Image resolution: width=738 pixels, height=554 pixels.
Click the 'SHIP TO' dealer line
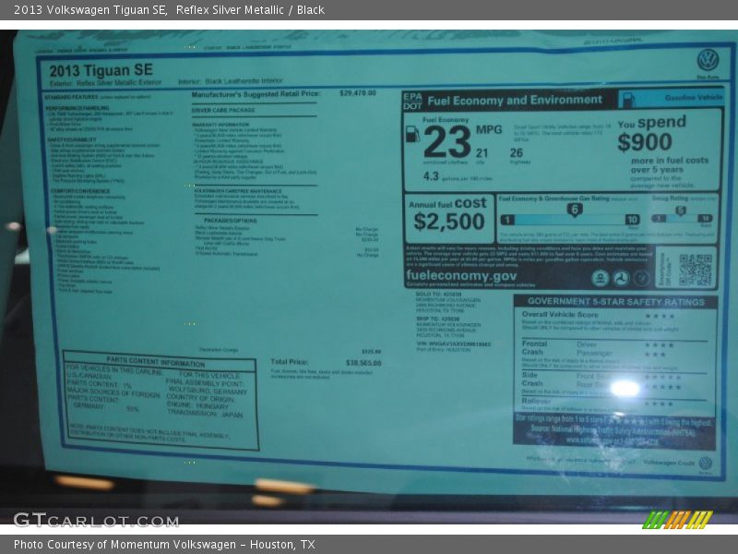437,319
